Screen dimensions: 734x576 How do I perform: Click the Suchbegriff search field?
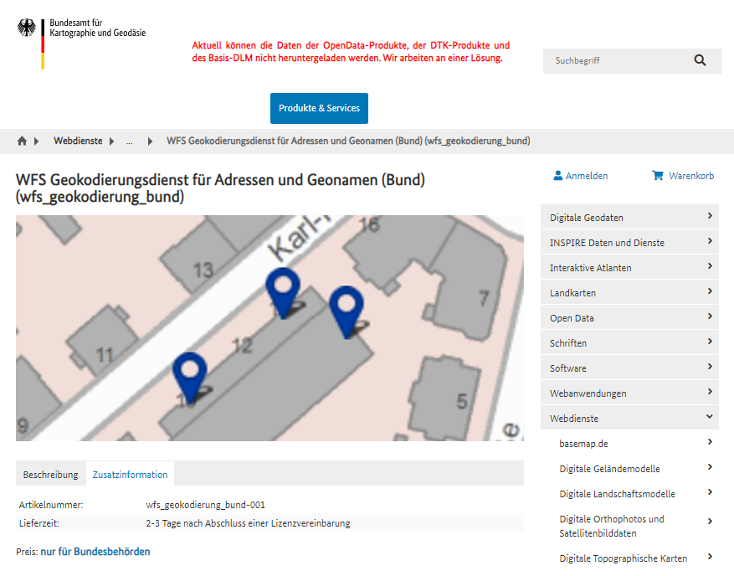coord(615,61)
